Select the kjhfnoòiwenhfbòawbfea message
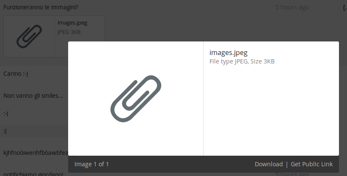The width and height of the screenshot is (347, 176). click(x=36, y=153)
